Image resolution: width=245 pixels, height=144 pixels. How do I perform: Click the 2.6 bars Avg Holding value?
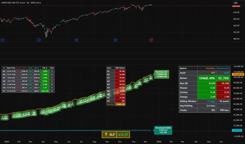(x=207, y=106)
